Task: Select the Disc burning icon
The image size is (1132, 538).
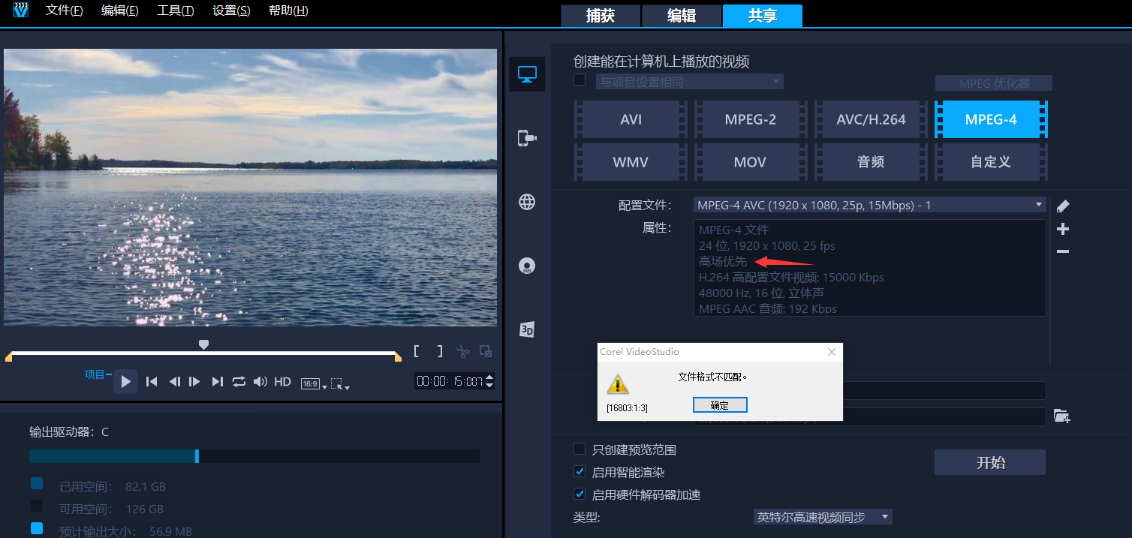Action: 527,266
